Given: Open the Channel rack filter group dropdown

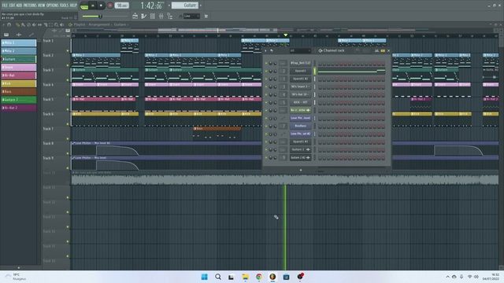Looking at the screenshot, I should pyautogui.click(x=300, y=50).
